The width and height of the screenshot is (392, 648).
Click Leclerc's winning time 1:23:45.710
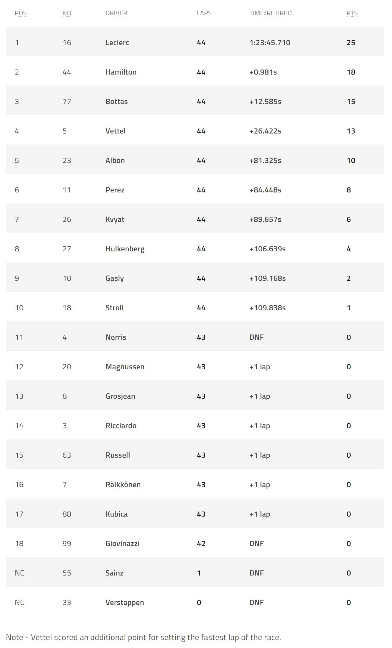click(x=270, y=43)
